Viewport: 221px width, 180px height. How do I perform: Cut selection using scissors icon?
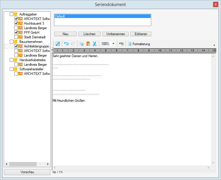coord(95,44)
